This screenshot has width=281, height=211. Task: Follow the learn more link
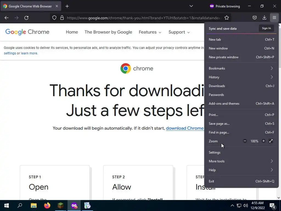(29, 53)
